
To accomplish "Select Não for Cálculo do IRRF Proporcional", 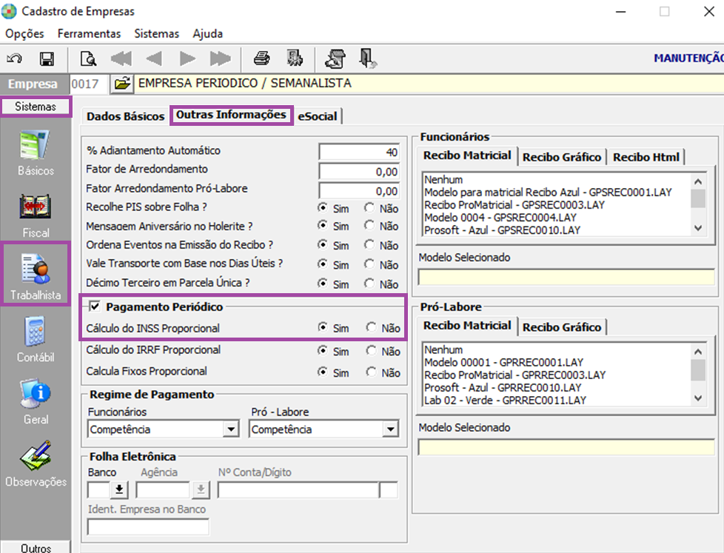I will (x=371, y=350).
